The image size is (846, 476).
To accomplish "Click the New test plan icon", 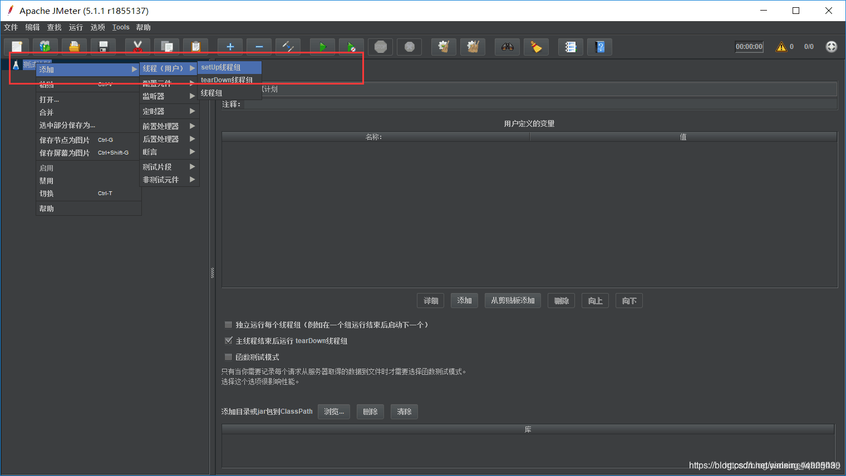I will coord(17,47).
